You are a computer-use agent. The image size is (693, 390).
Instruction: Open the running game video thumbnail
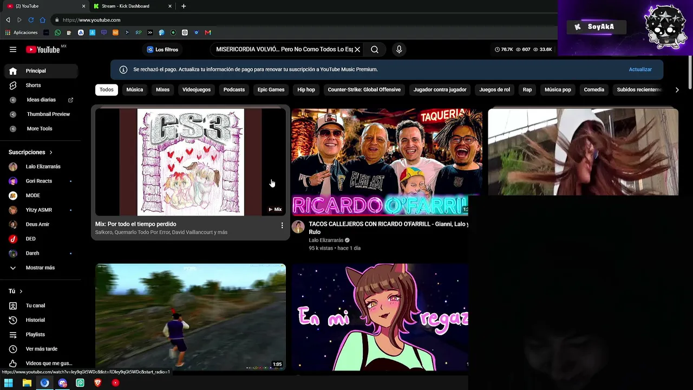tap(191, 317)
